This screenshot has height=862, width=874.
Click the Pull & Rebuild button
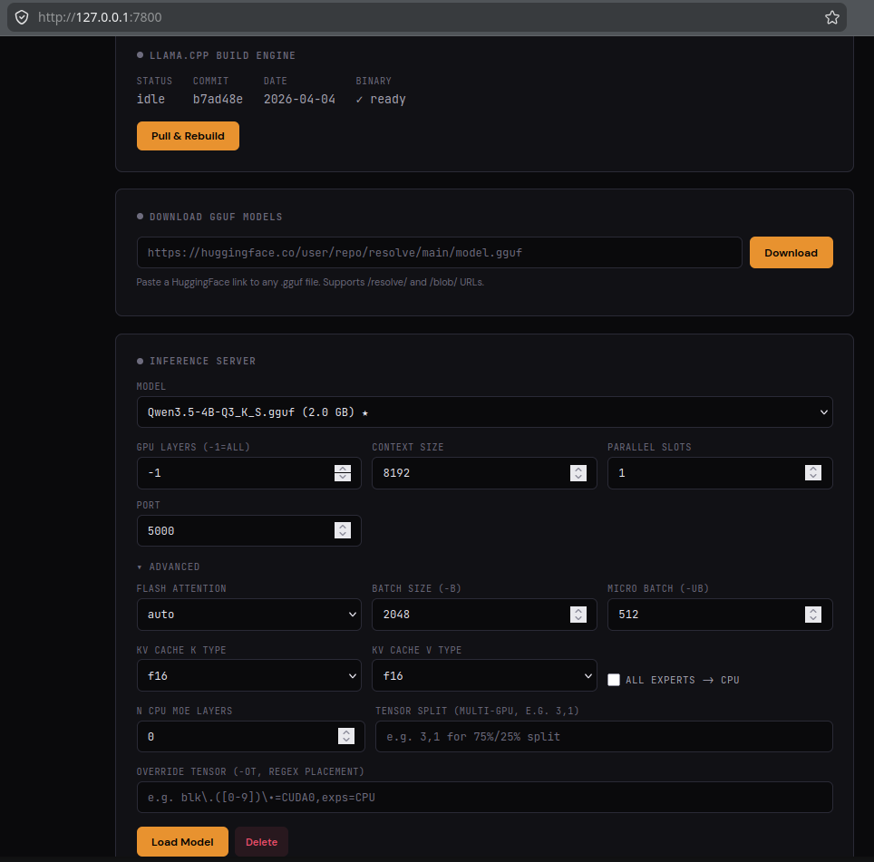click(188, 136)
